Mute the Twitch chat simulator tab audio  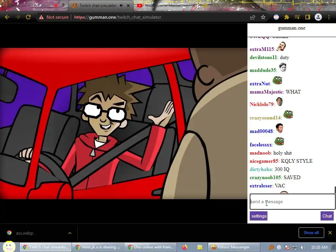tap(121, 6)
